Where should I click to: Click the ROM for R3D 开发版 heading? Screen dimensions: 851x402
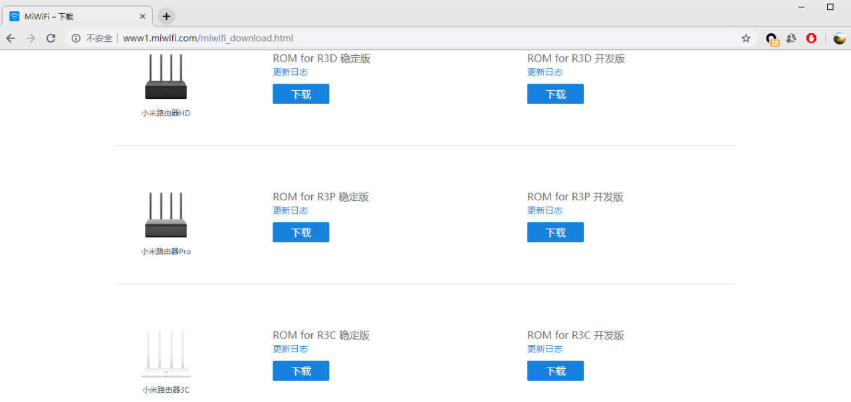(x=576, y=58)
